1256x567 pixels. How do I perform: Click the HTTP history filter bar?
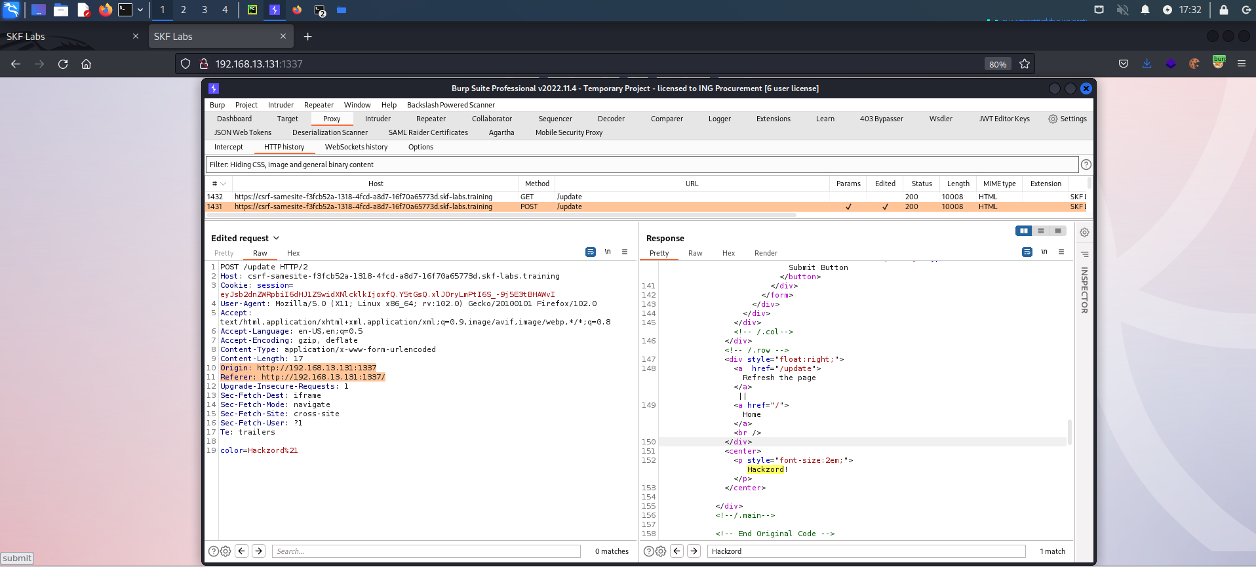[x=642, y=165]
